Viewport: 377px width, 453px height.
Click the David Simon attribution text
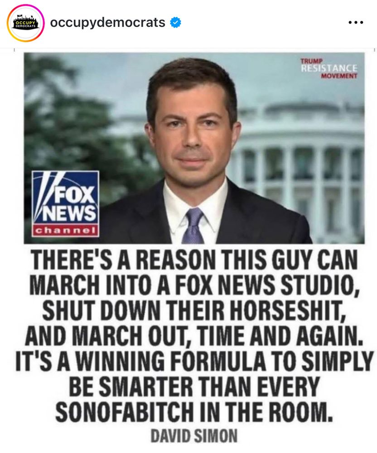[x=194, y=436]
